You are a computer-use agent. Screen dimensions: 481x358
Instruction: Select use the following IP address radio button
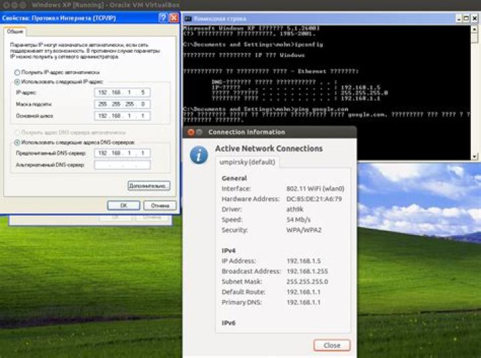[17, 82]
